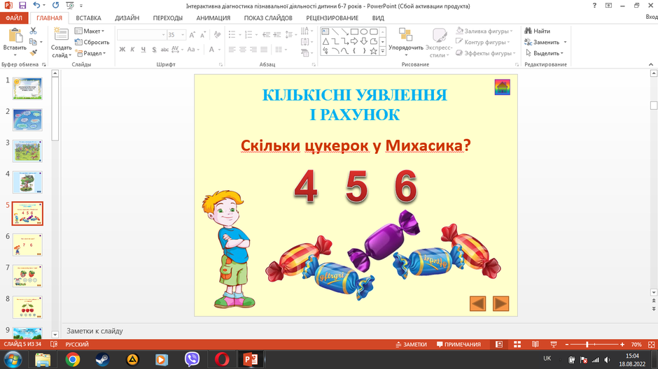Open the font name combo box
Viewport: 658px width, 369px height.
point(142,35)
